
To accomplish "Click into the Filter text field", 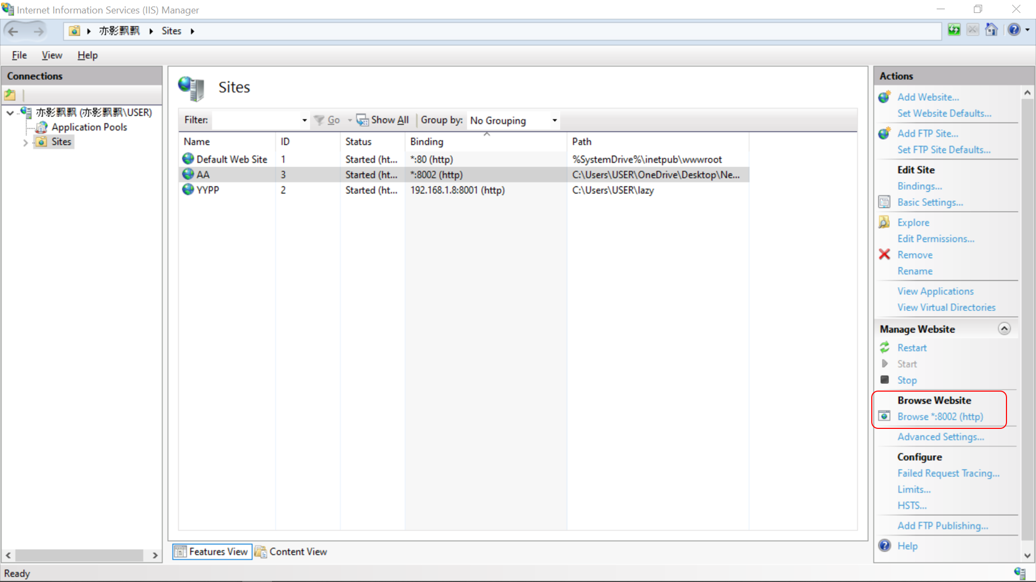I will [x=256, y=121].
